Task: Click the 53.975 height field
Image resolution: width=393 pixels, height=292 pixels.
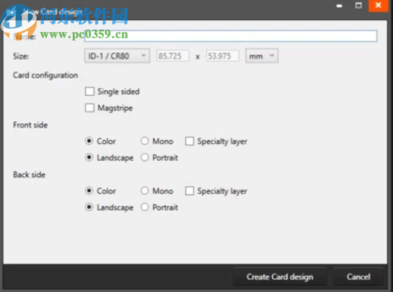Action: (222, 56)
